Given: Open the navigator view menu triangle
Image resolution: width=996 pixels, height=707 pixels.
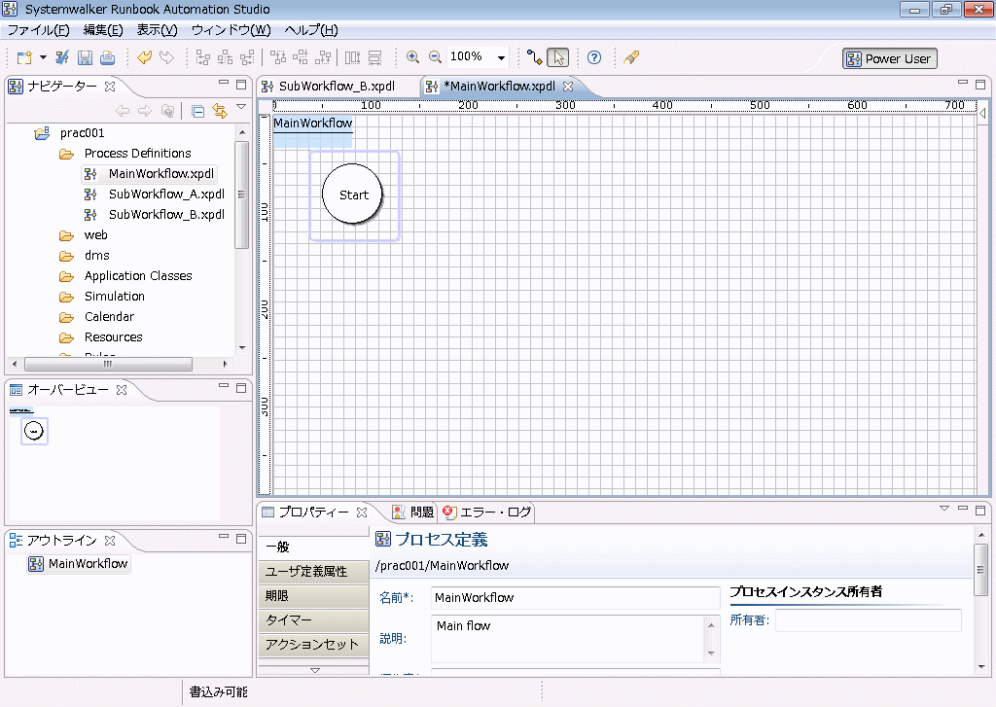Looking at the screenshot, I should 241,107.
